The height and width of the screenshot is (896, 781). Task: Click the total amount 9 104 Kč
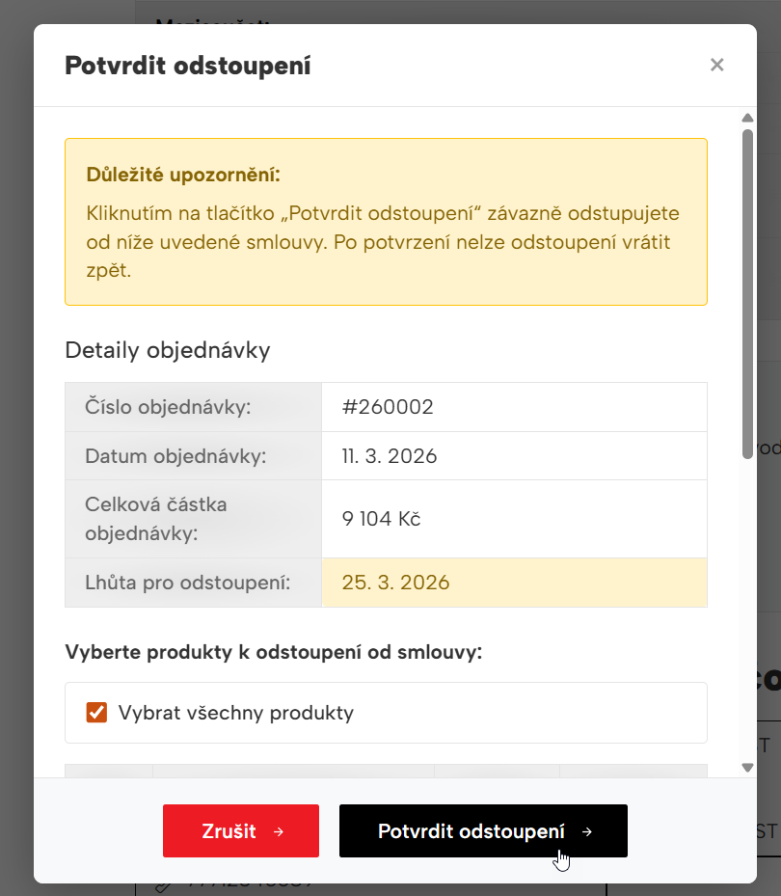(381, 519)
